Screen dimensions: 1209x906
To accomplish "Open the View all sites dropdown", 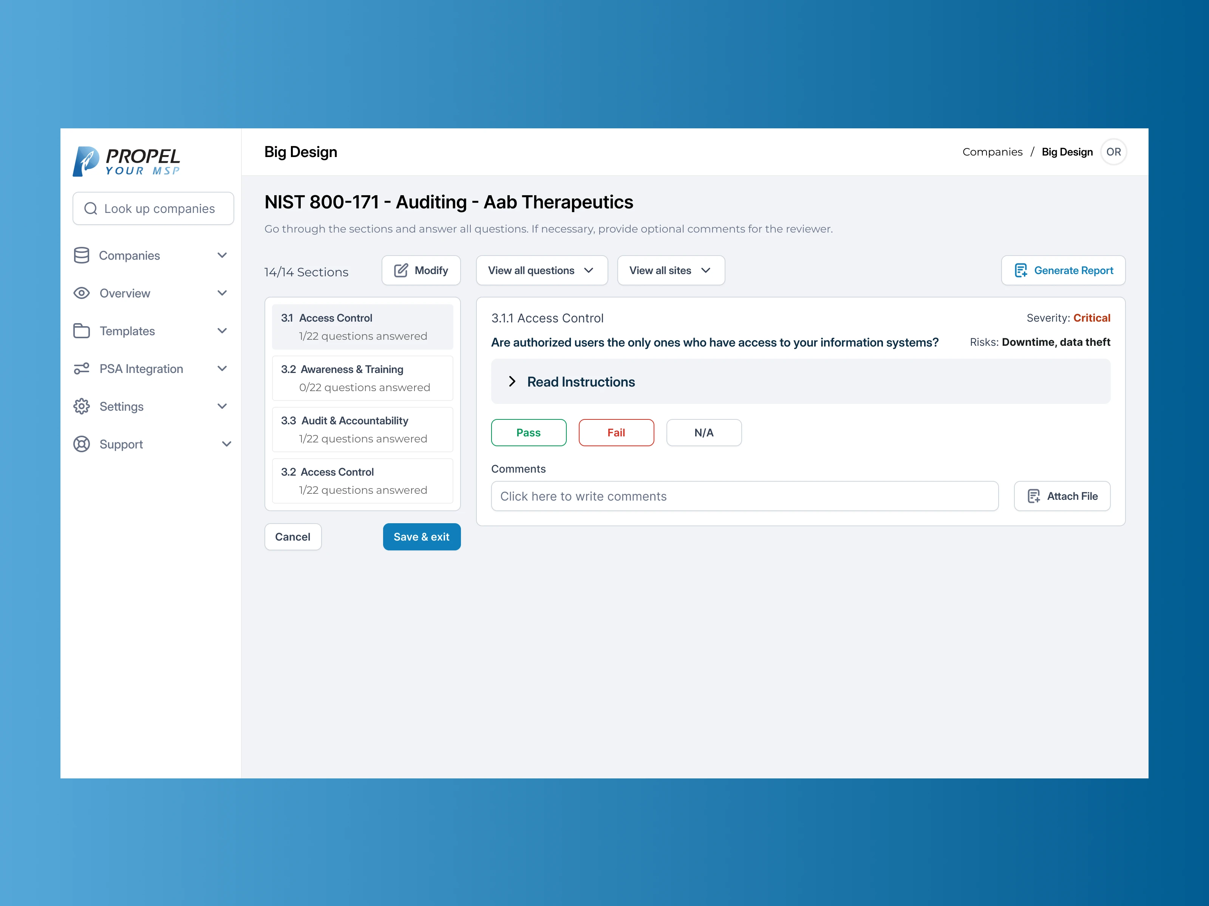I will tap(671, 270).
